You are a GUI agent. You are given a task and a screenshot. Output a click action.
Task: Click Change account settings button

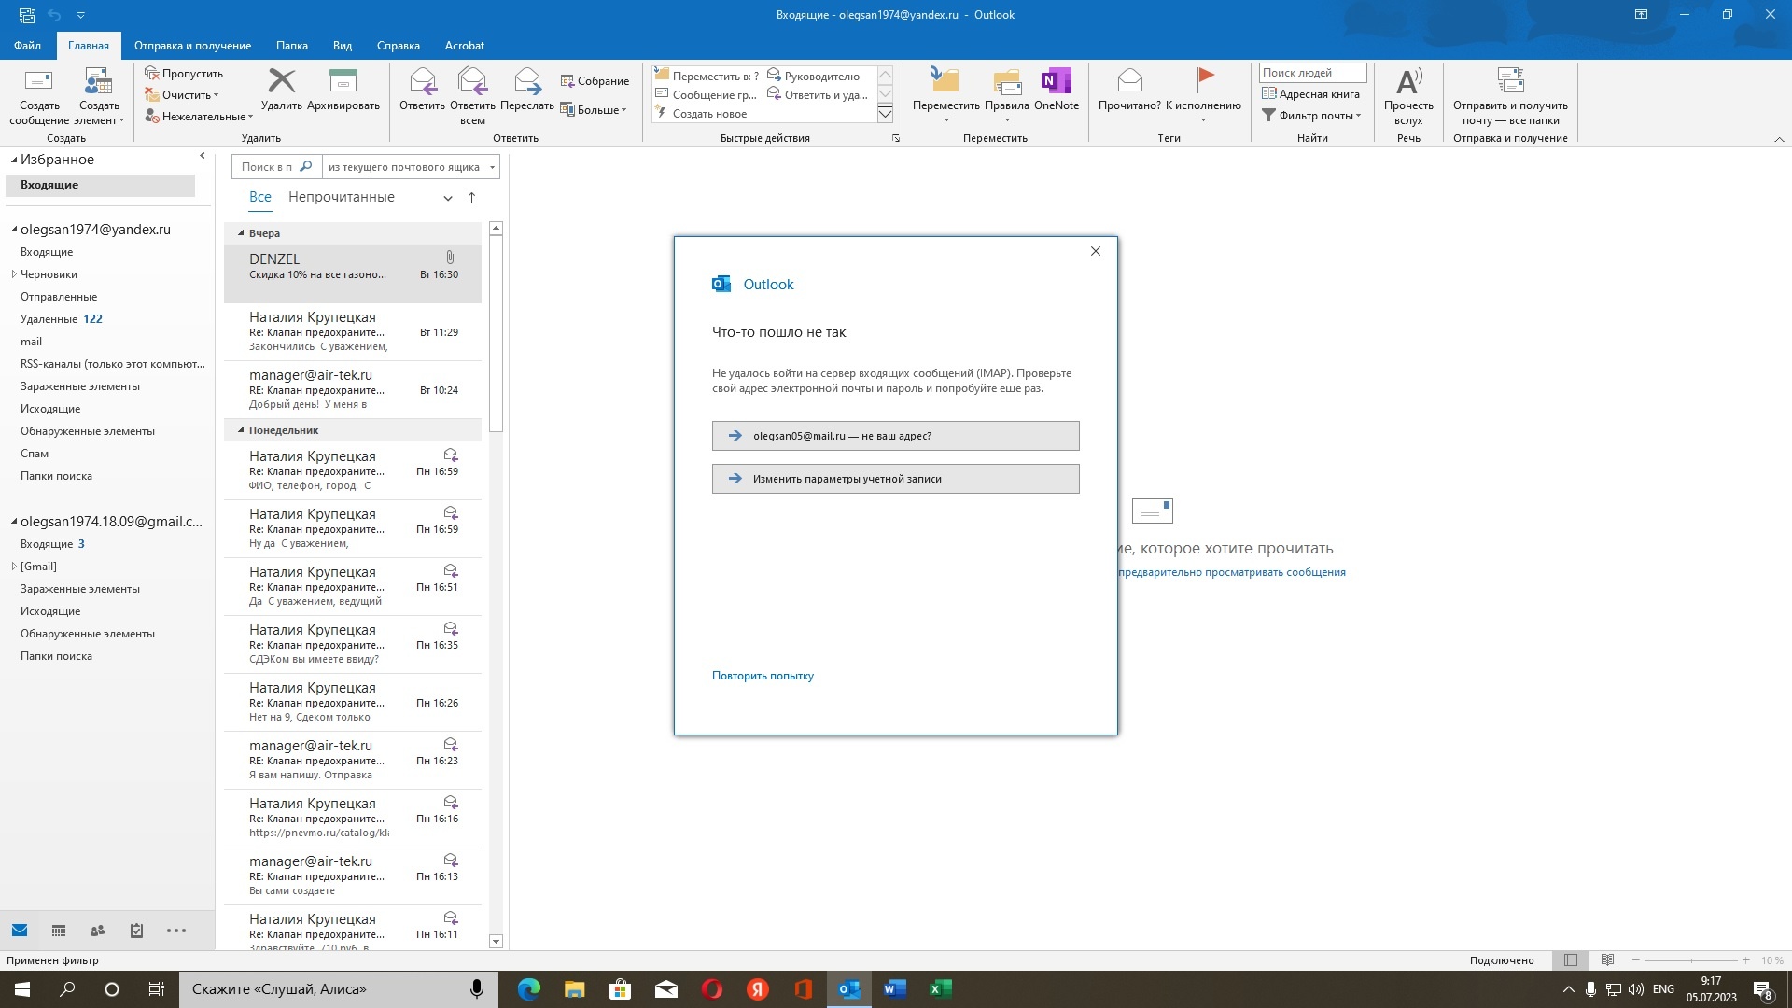(x=895, y=479)
